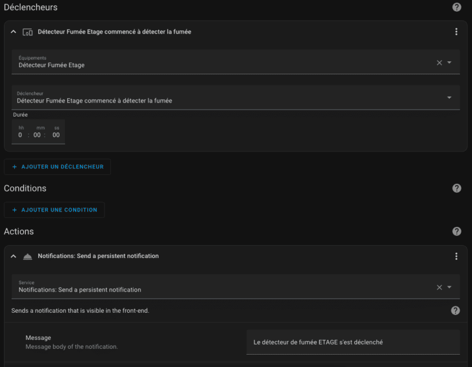
Task: Click Ajouter une condition button
Action: click(x=54, y=210)
